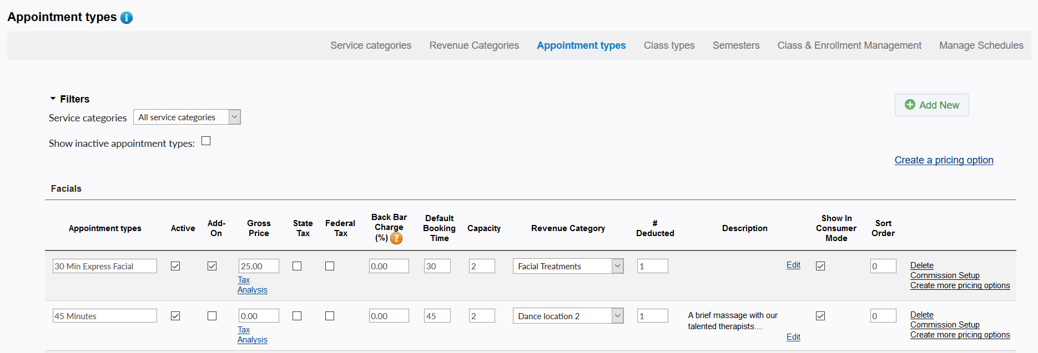Uncheck Active for 30 Min Express Facial
This screenshot has height=353, width=1038.
coord(175,266)
